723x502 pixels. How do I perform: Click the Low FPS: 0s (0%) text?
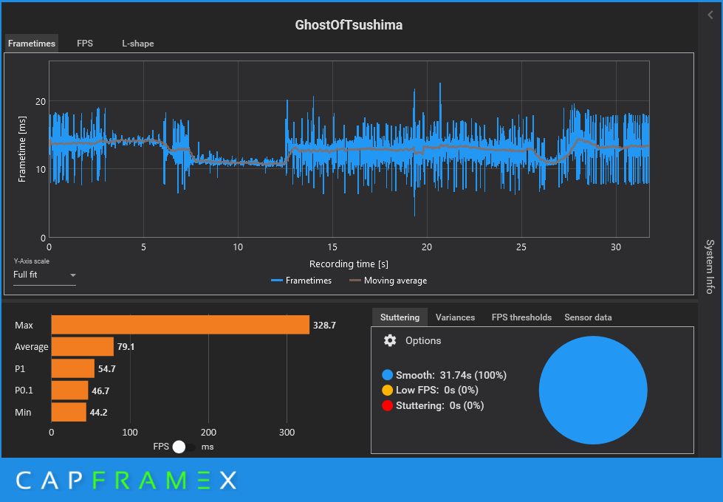pos(436,390)
